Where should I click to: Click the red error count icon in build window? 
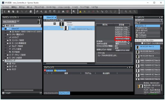coord(45,70)
